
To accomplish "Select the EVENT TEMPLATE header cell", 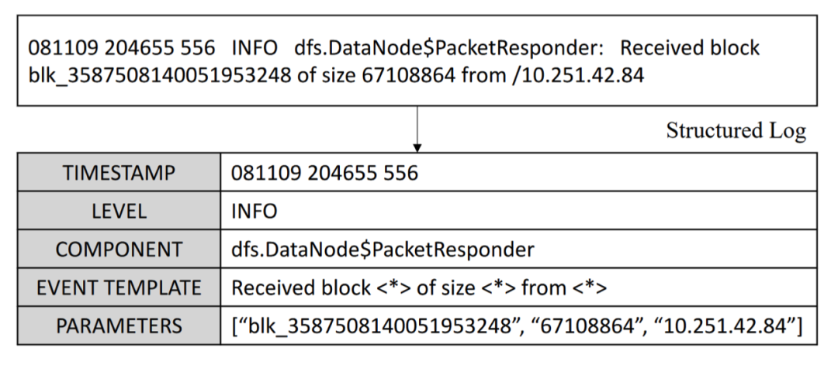I will click(x=119, y=288).
